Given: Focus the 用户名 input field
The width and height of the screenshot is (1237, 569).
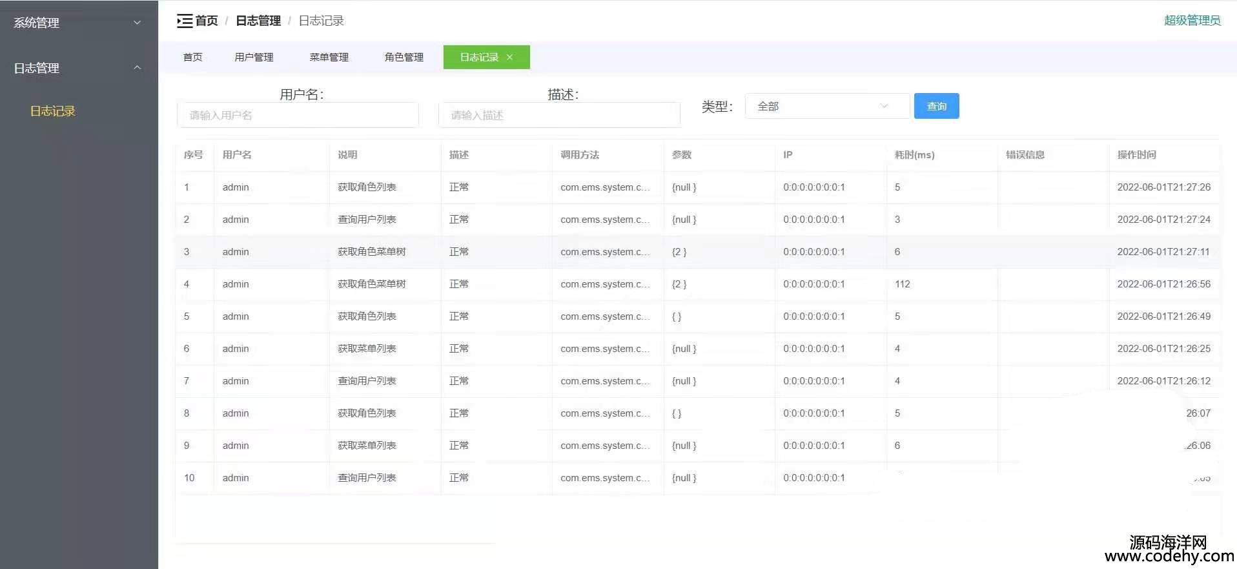Looking at the screenshot, I should [298, 115].
